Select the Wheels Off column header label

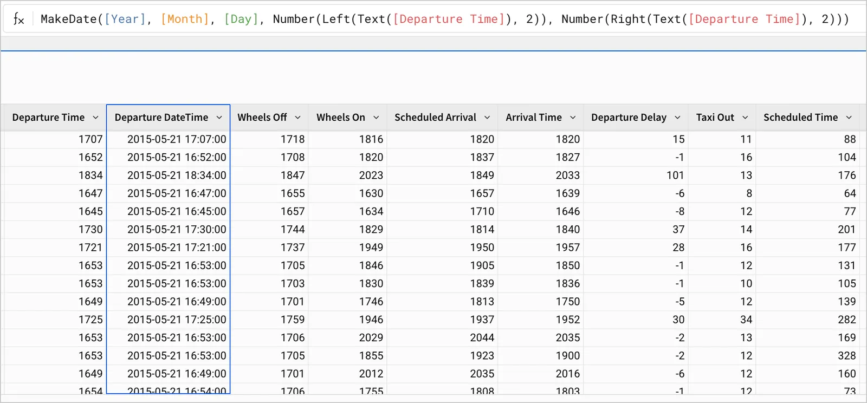point(262,118)
